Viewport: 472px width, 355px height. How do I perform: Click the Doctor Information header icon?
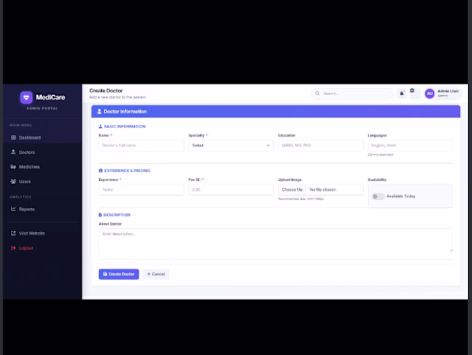(99, 111)
